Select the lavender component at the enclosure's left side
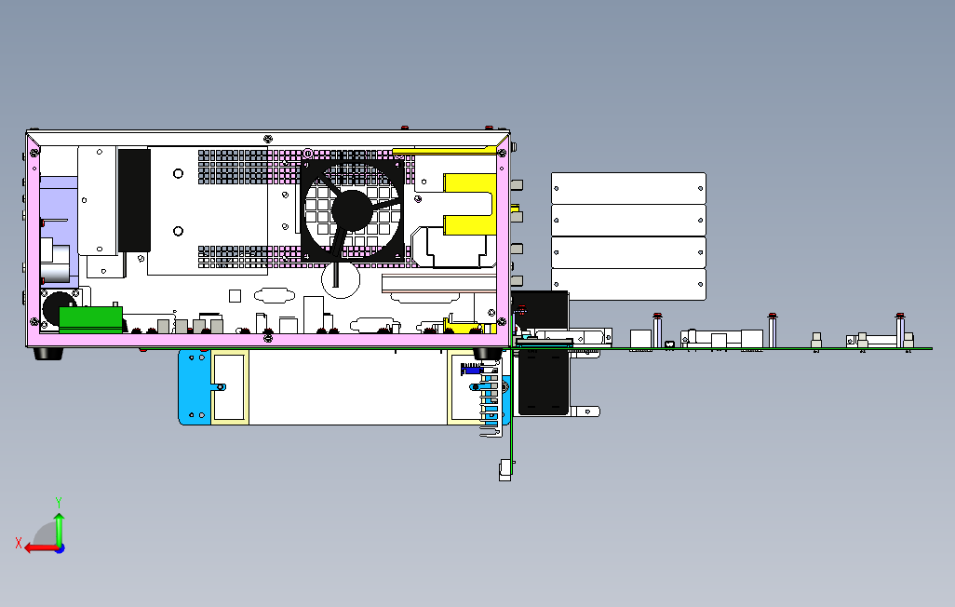The image size is (955, 607). pos(59,230)
